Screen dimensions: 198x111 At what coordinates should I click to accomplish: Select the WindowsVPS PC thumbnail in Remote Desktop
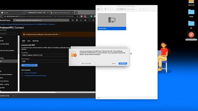[112, 22]
